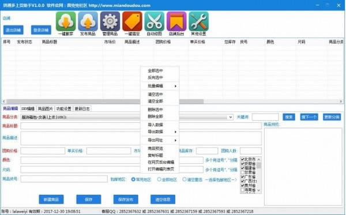This screenshot has width=346, height=215.
Task: Expand the 批量编辑 submenu
Action: (x=160, y=86)
